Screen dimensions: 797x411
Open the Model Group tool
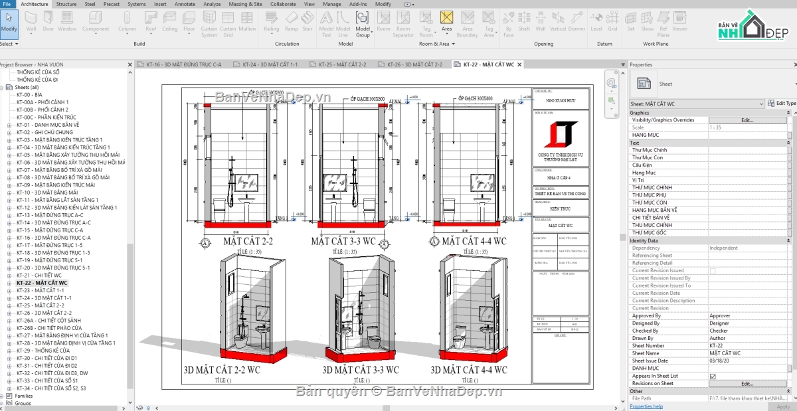pos(363,25)
